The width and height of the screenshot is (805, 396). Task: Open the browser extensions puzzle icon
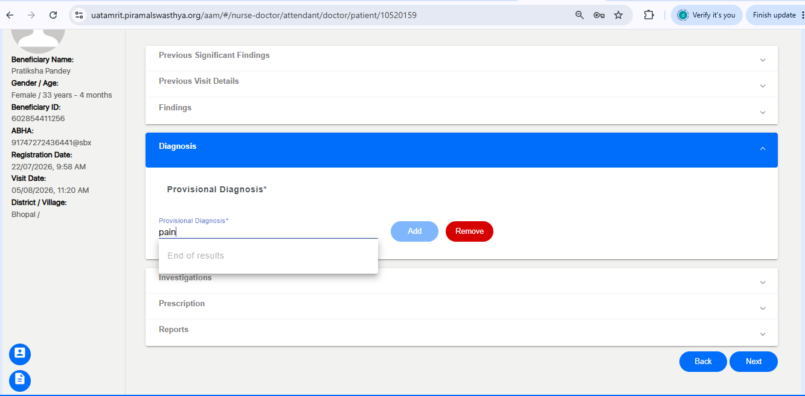(x=649, y=15)
